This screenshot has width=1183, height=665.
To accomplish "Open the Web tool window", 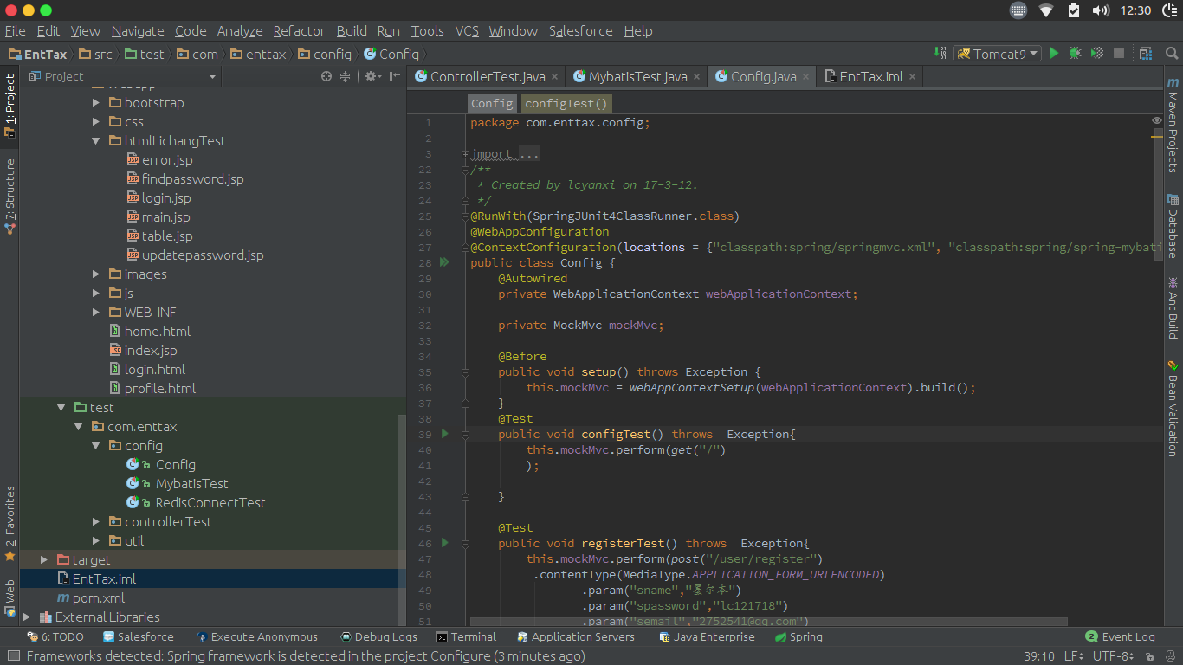I will (x=10, y=598).
